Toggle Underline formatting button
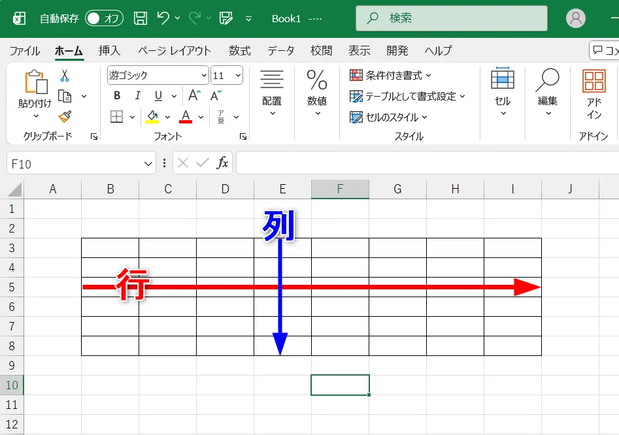 click(x=158, y=96)
